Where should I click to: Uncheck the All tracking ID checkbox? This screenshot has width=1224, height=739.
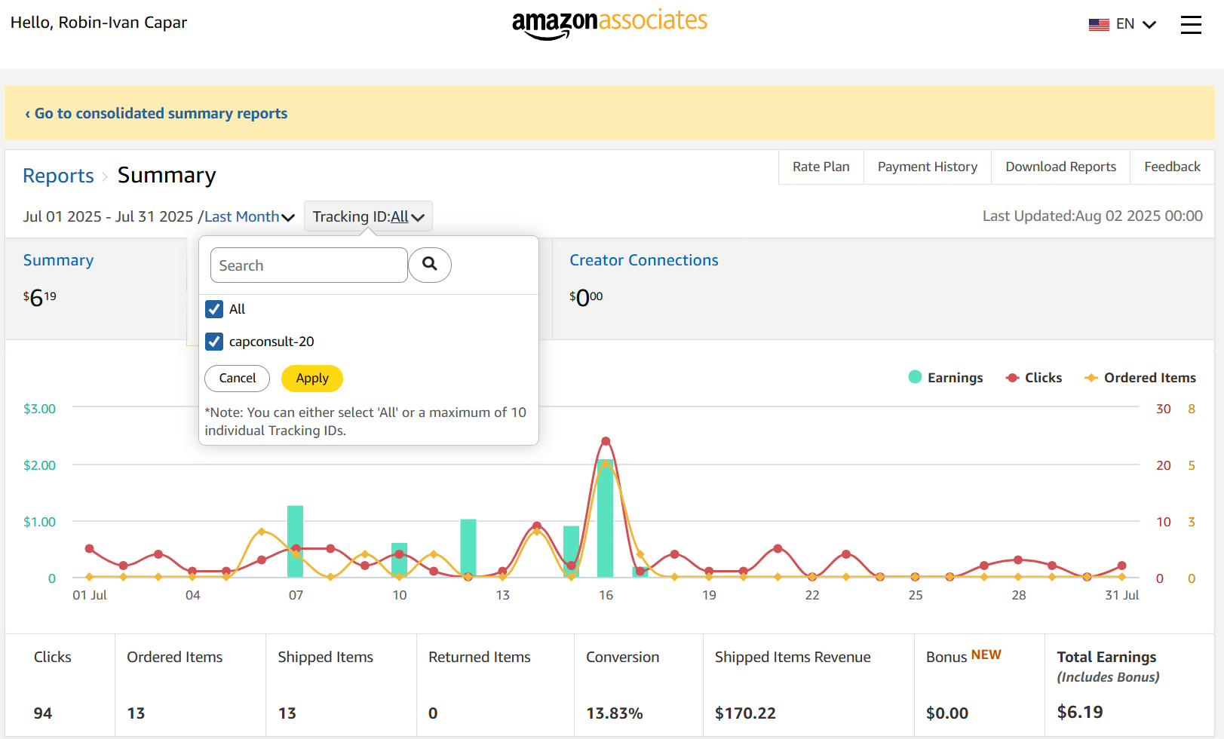pos(214,309)
